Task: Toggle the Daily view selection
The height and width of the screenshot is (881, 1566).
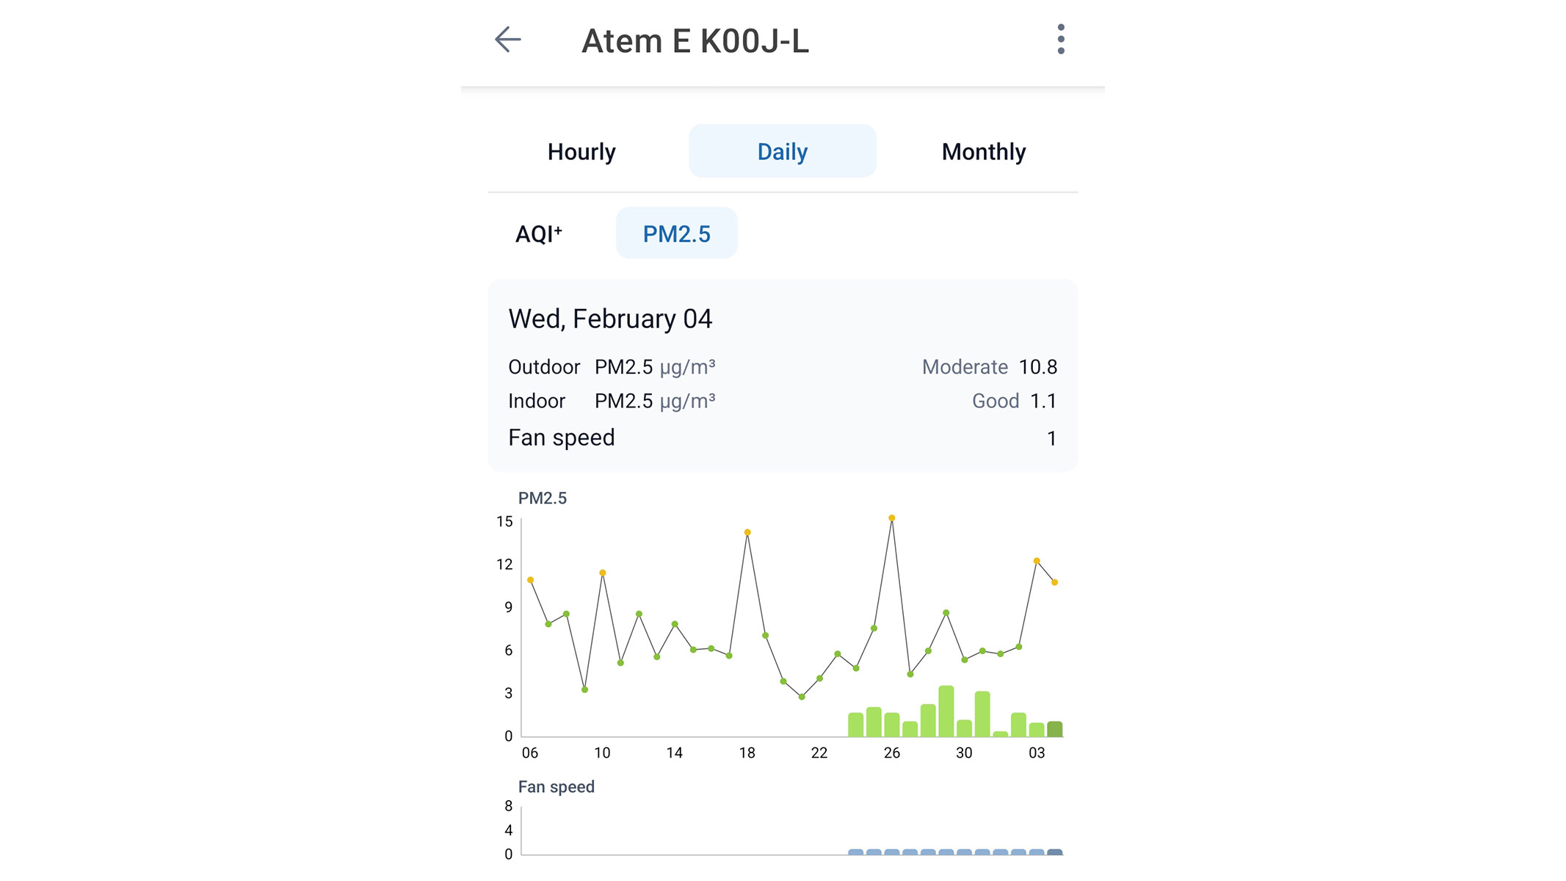Action: pos(781,151)
